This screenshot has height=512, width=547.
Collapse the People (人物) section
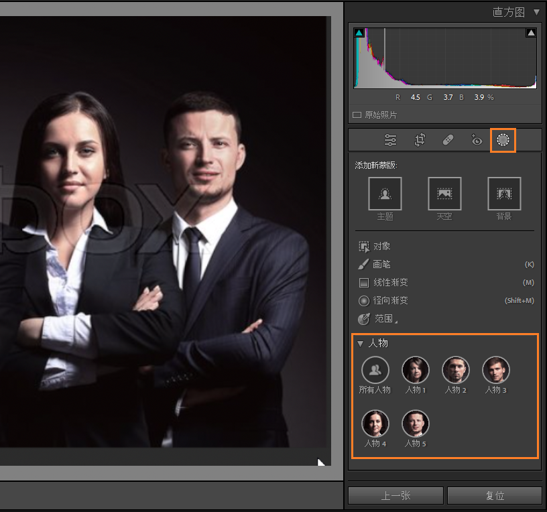pos(361,344)
